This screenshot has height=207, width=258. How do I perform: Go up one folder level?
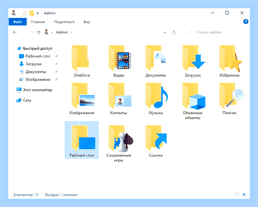pos(39,32)
